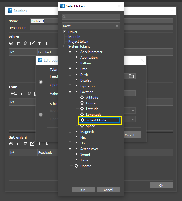Collapse the Location token group

pos(70,92)
